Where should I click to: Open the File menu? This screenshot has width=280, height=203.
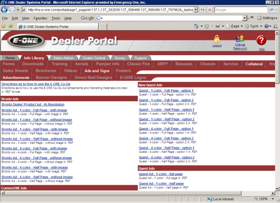coord(5,18)
